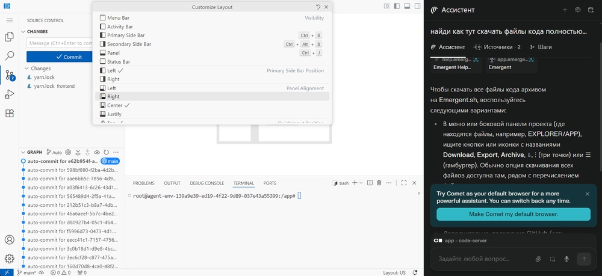The width and height of the screenshot is (602, 276).
Task: Open the Extensions view in the activity bar
Action: point(9,114)
